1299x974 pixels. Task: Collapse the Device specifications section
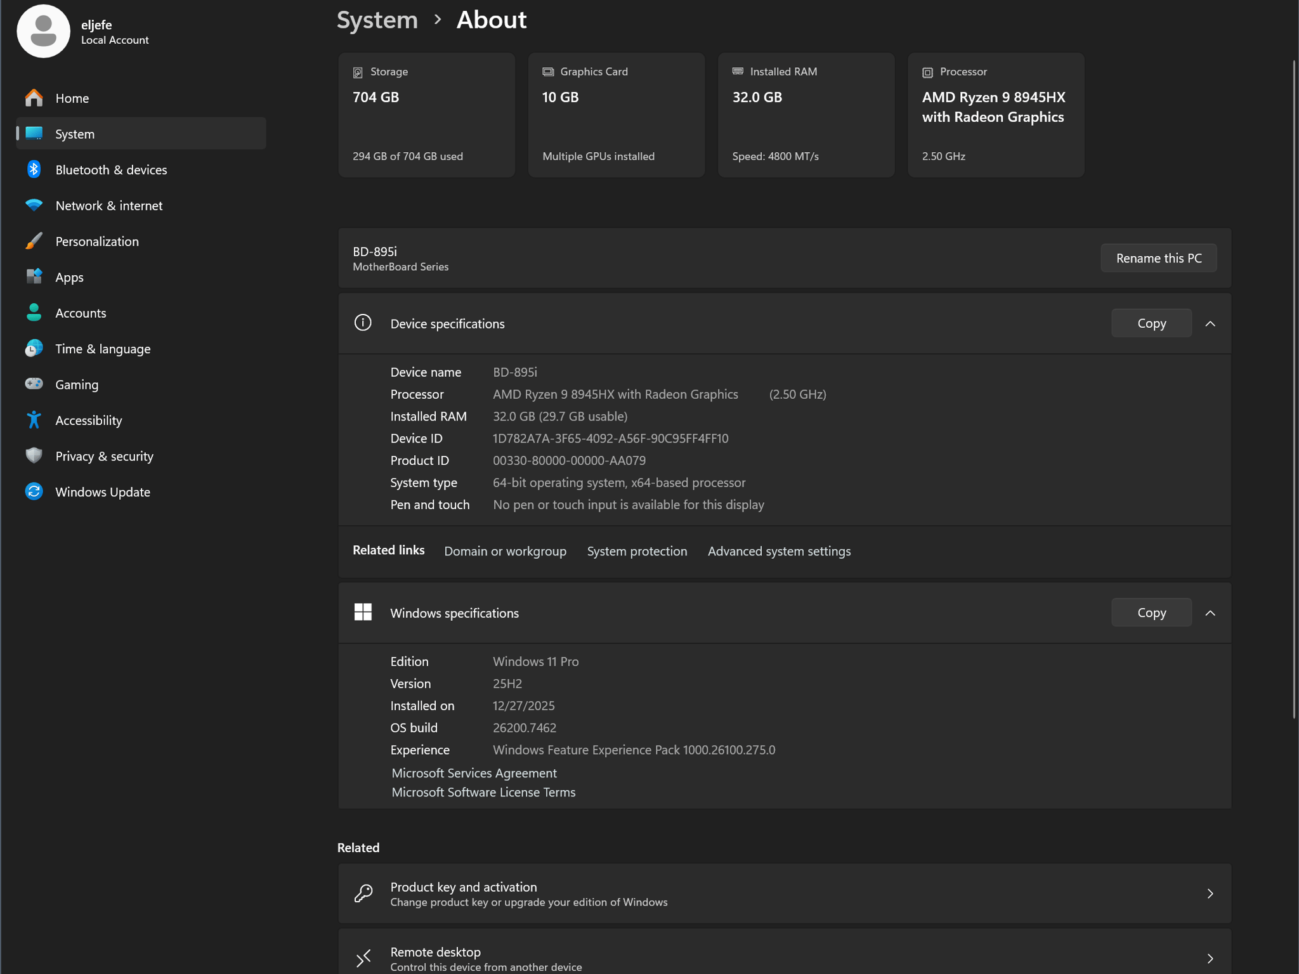1210,323
